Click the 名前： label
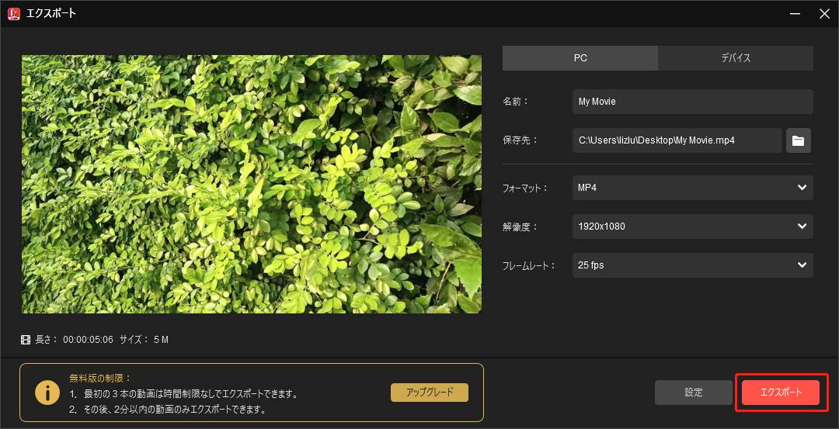Image resolution: width=839 pixels, height=429 pixels. click(515, 102)
